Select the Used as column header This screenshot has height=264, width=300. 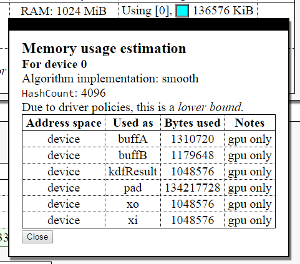point(133,123)
